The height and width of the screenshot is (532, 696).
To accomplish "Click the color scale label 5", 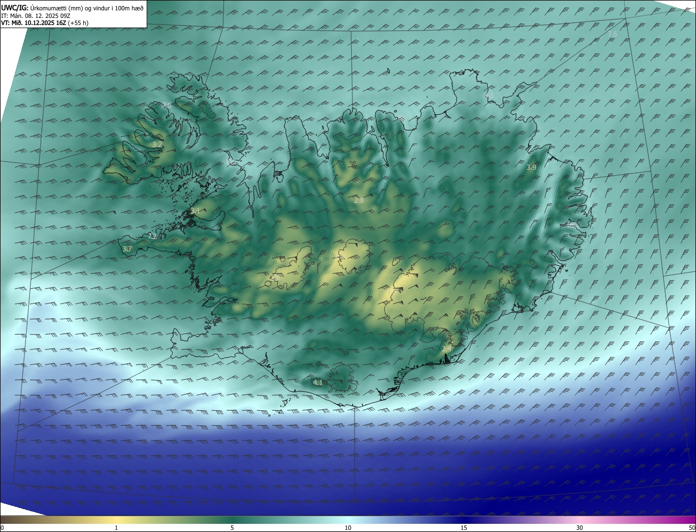I will click(x=232, y=528).
